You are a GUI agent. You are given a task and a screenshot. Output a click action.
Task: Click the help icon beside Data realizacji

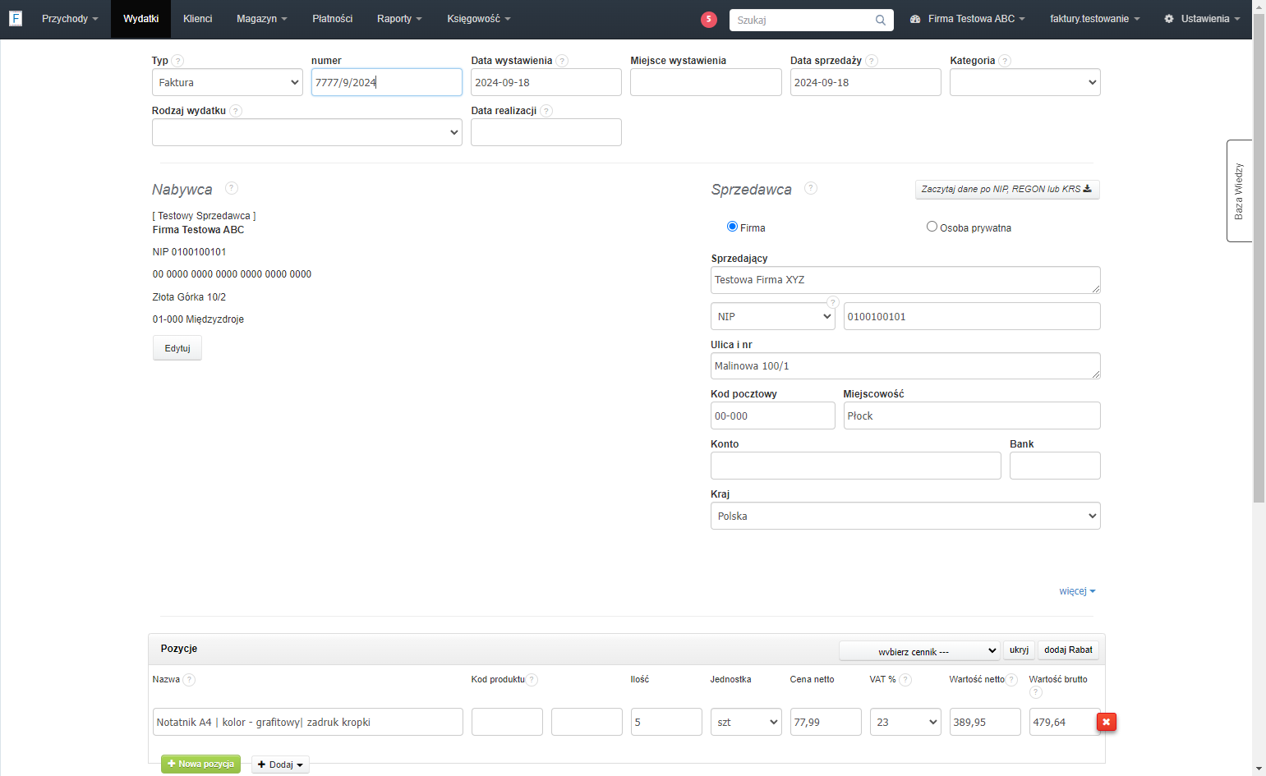click(x=546, y=111)
